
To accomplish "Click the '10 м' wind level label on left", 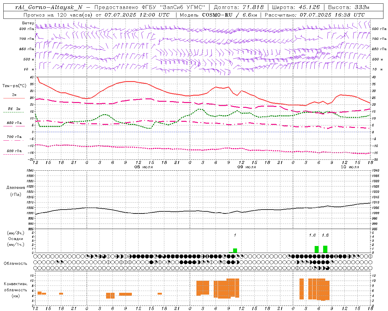I will click(x=29, y=69).
